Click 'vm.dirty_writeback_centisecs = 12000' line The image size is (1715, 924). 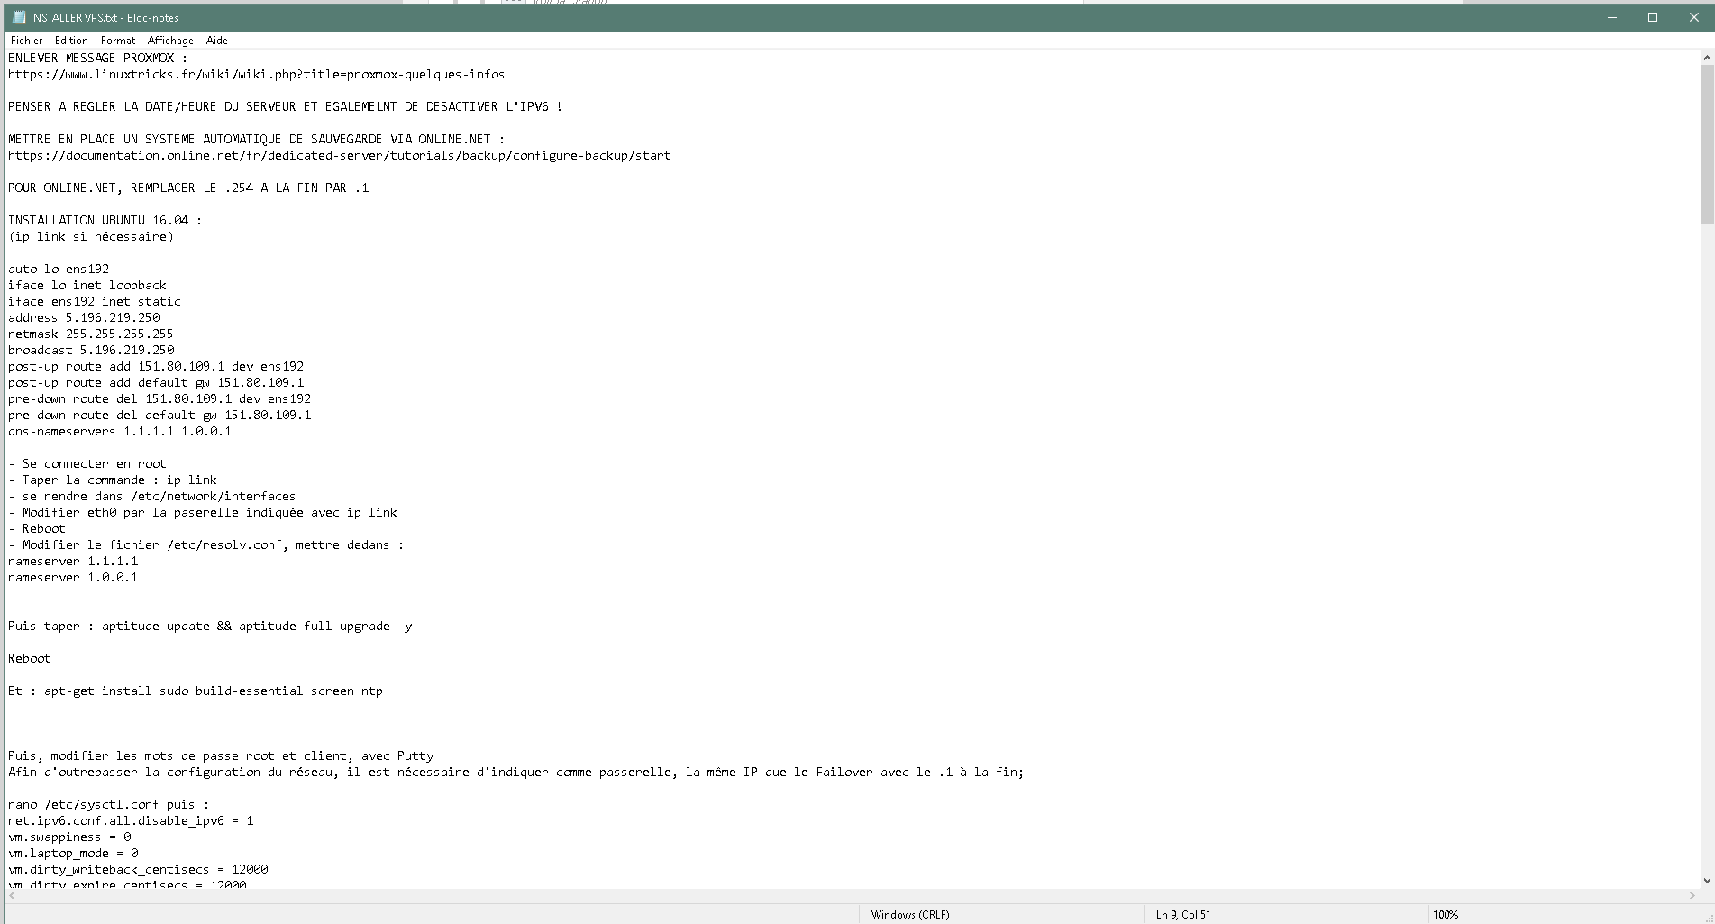click(138, 870)
